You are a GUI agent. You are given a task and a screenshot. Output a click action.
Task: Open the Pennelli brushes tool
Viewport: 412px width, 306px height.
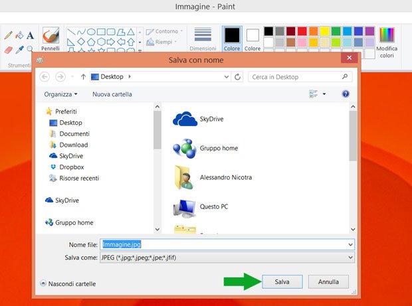click(51, 39)
